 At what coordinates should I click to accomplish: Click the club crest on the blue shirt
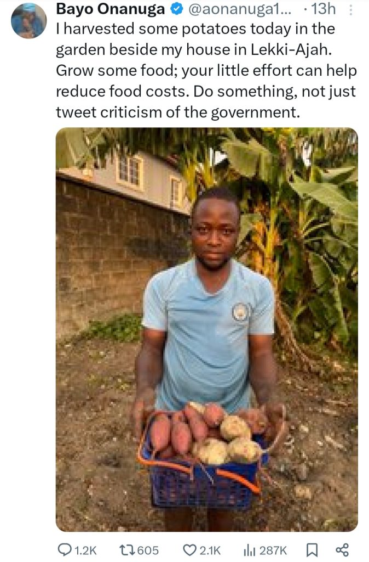240,311
